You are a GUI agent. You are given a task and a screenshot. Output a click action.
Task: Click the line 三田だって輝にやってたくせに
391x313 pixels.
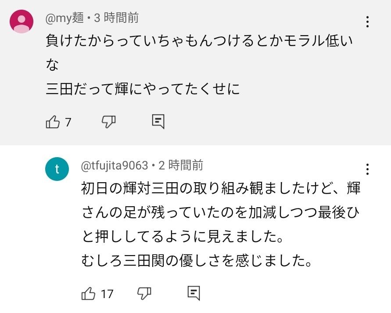click(x=143, y=89)
